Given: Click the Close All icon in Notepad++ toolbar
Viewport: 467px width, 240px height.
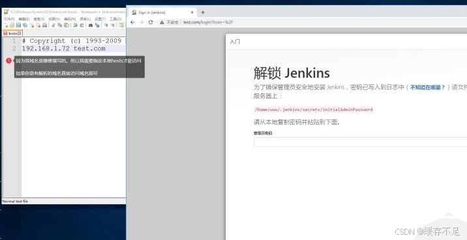Looking at the screenshot, I should click(x=38, y=25).
